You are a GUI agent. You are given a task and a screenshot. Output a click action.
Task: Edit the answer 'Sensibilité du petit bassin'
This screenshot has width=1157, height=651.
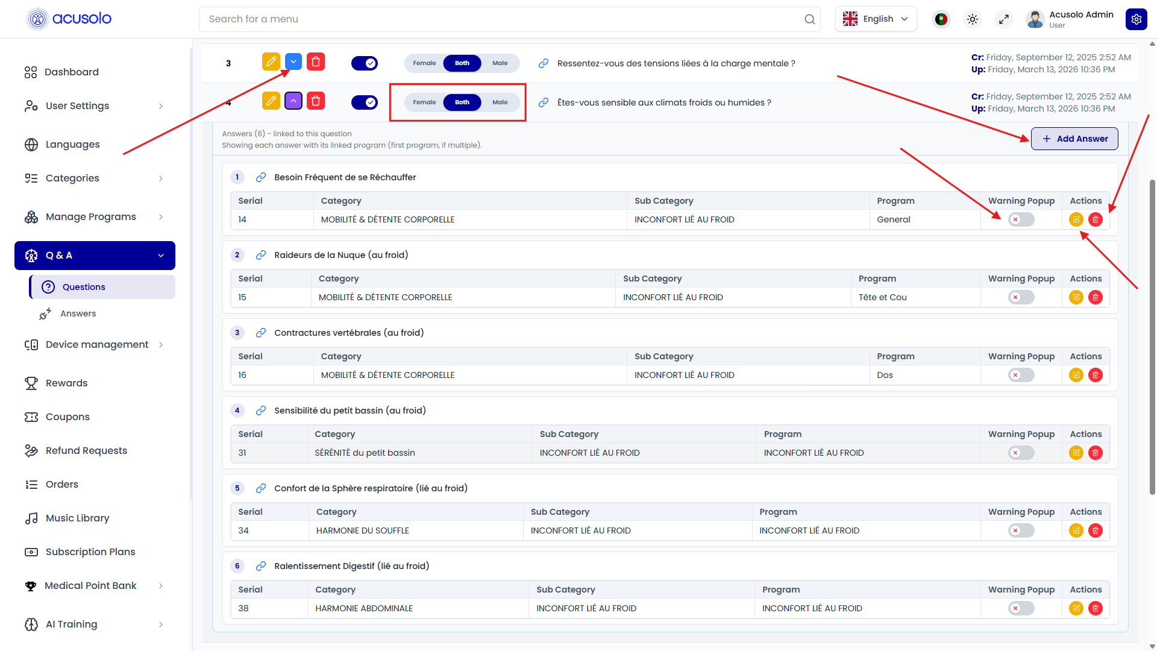pyautogui.click(x=1076, y=453)
